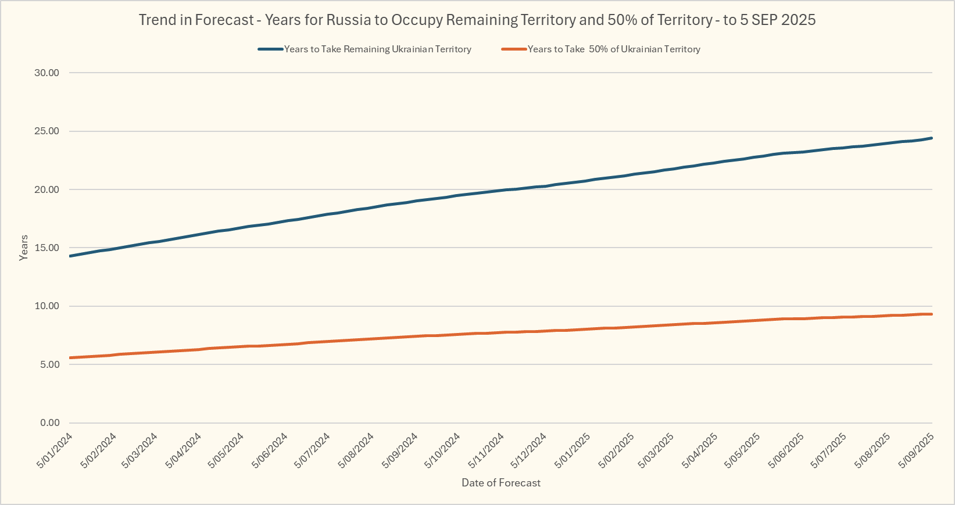This screenshot has width=955, height=505.
Task: Select the blue legend line marker
Action: [270, 49]
